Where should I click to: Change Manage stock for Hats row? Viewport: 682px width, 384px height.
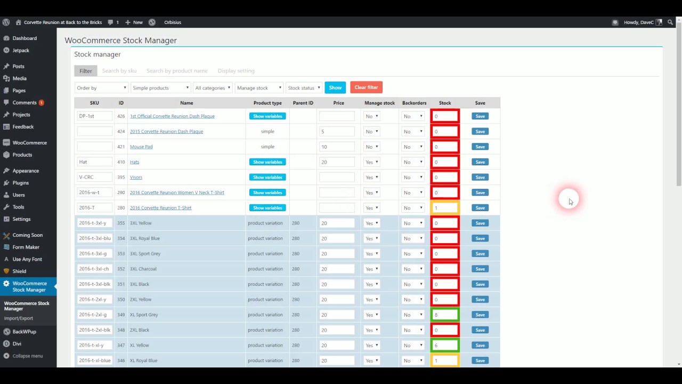[372, 162]
